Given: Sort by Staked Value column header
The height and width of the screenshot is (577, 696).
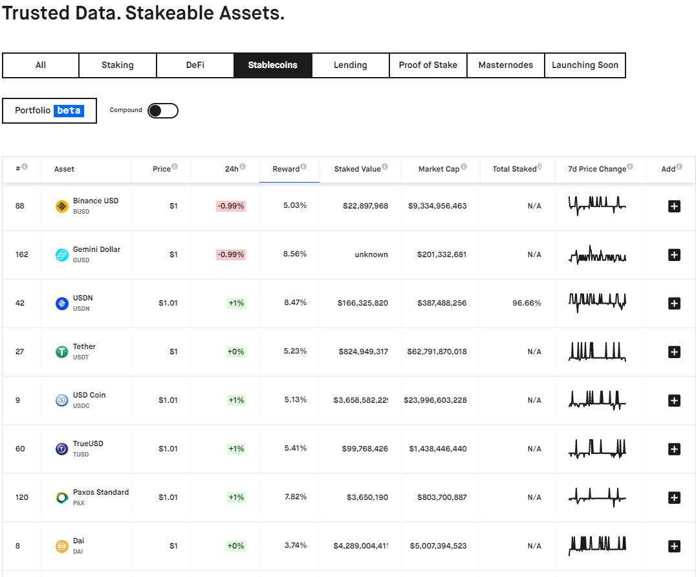Looking at the screenshot, I should tap(357, 169).
